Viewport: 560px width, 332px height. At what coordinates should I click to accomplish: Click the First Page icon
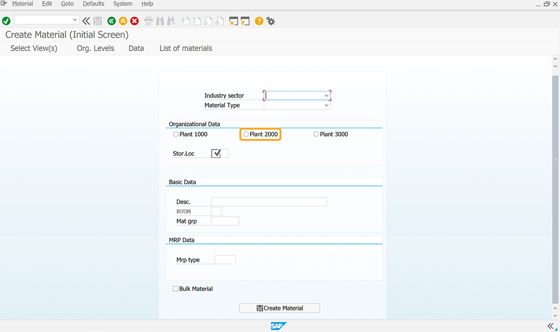tap(186, 21)
